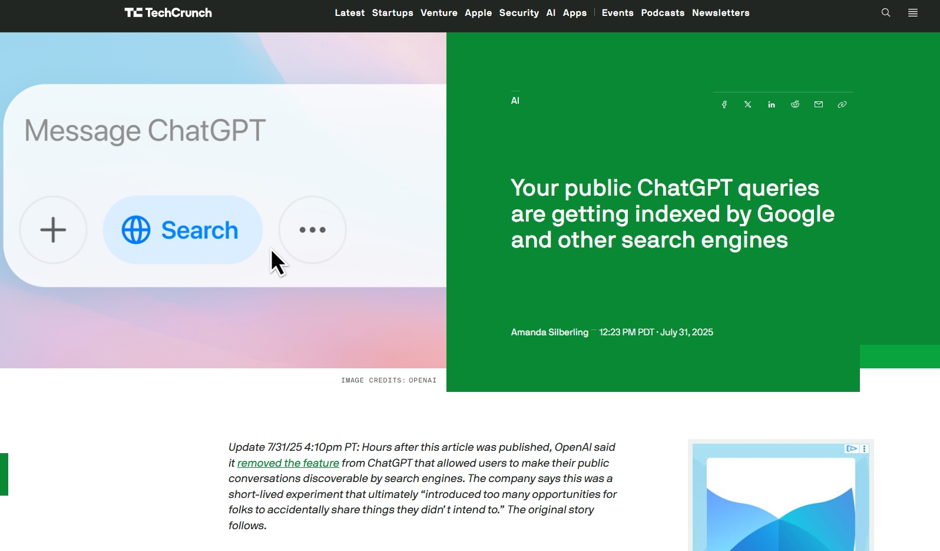The height and width of the screenshot is (551, 940).
Task: Go to Latest in navigation
Action: pos(350,13)
